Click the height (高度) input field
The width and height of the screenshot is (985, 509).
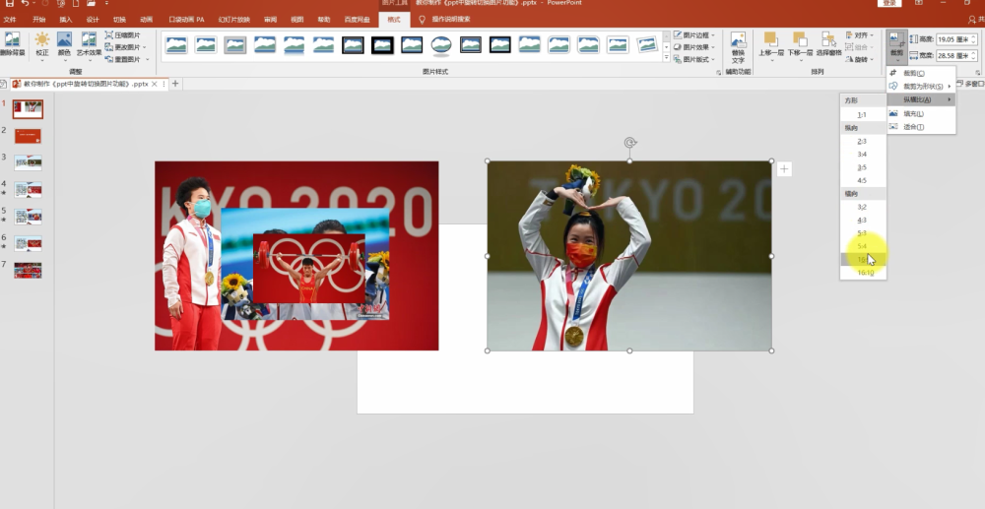point(955,39)
